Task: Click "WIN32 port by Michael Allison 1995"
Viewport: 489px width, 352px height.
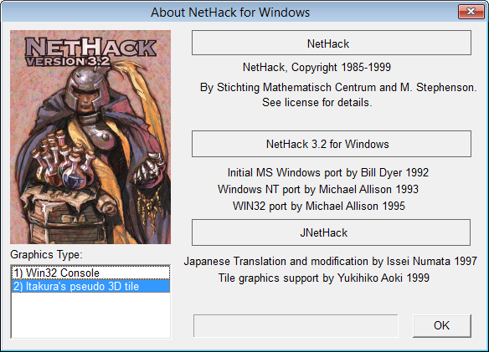Action: tap(319, 207)
